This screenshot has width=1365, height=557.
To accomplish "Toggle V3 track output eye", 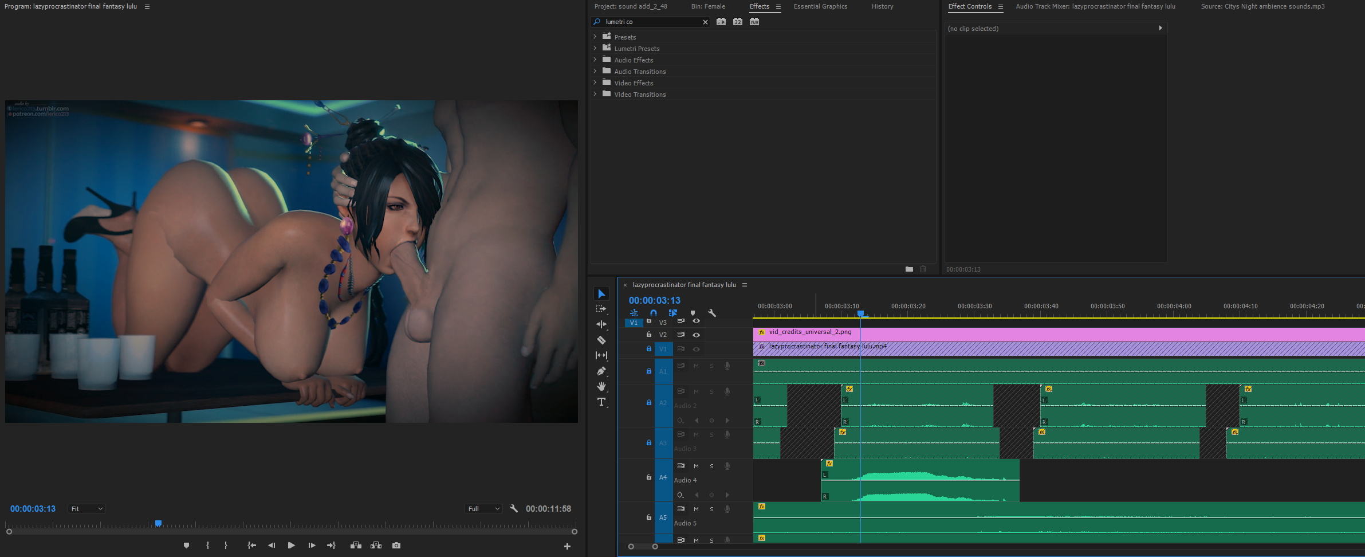I will pyautogui.click(x=697, y=321).
